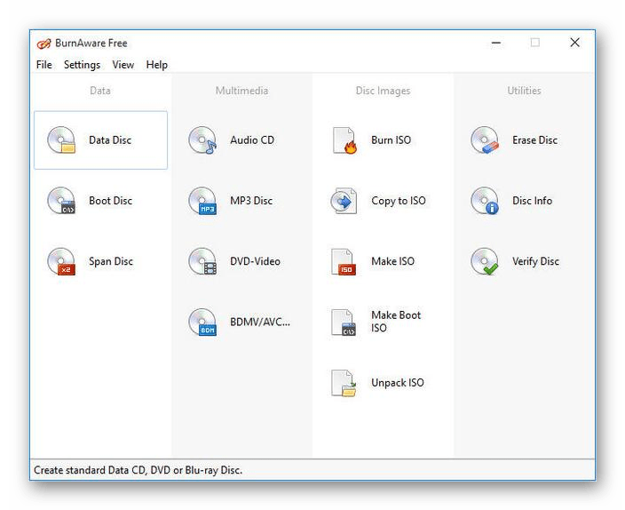Click the BurnAware logo in title bar

click(x=44, y=44)
